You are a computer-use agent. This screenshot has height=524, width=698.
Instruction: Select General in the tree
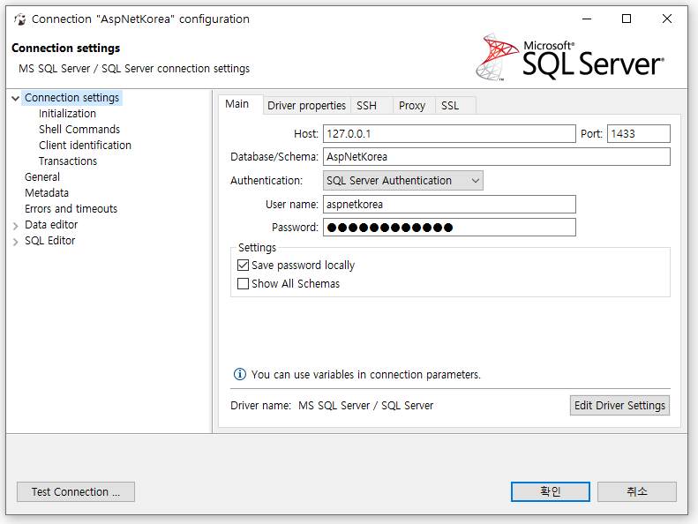click(x=42, y=177)
